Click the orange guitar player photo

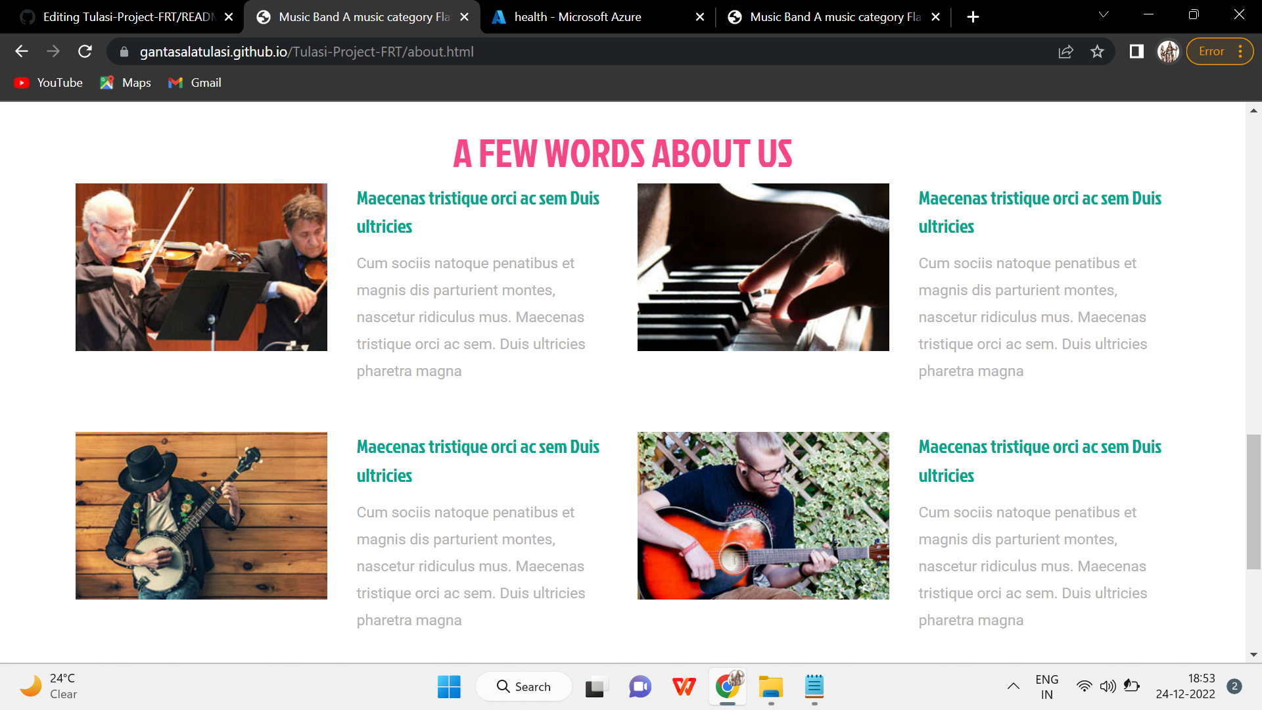coord(763,515)
